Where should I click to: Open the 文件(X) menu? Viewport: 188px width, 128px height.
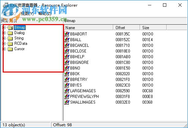(x=9, y=14)
